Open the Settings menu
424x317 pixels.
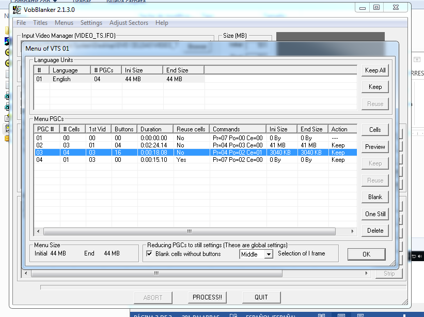tap(91, 23)
